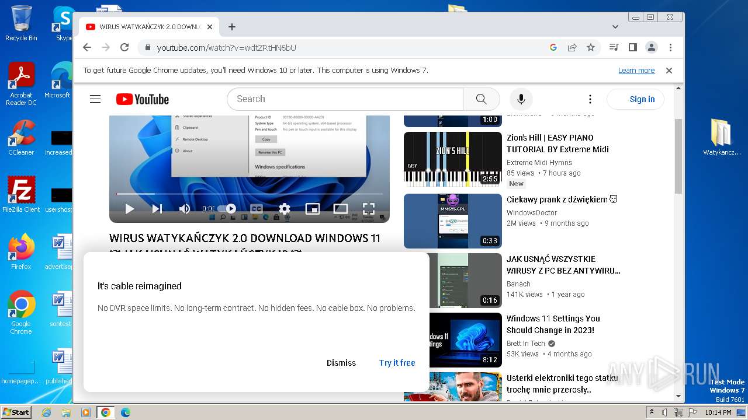This screenshot has width=748, height=420.
Task: Go back in Chrome
Action: point(87,48)
